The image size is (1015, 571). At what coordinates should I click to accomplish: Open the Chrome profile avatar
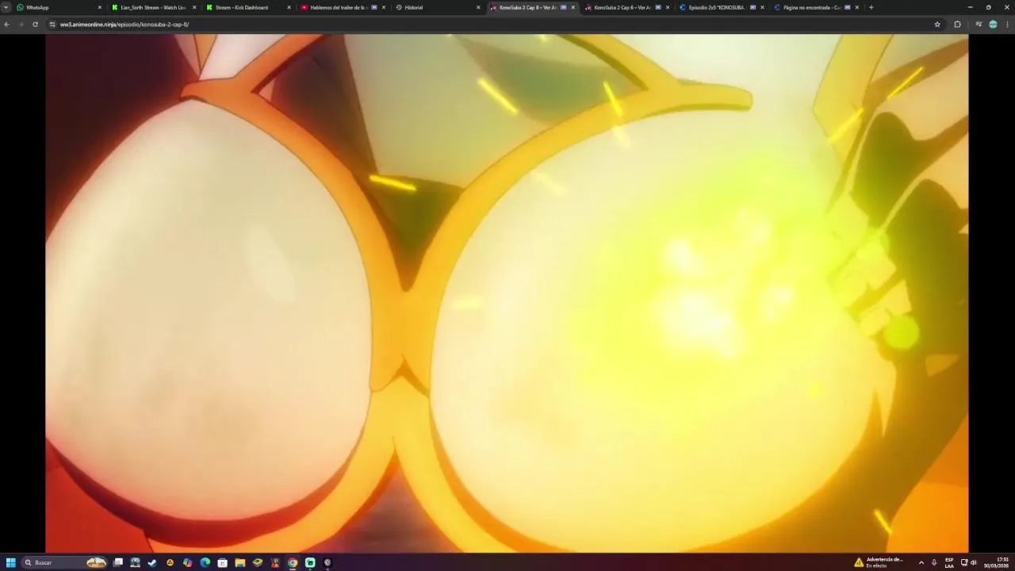tap(993, 25)
